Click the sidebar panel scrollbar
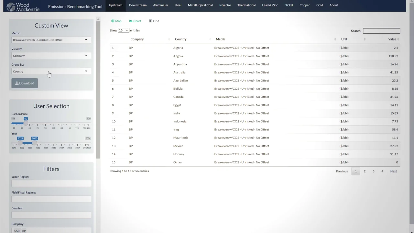The image size is (414, 233). click(98, 90)
